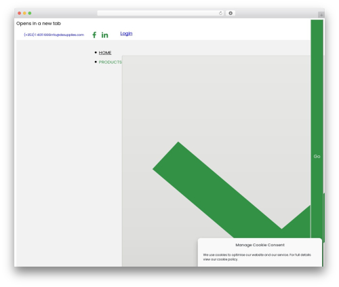Focus the browser address bar
The image size is (339, 287).
coord(158,13)
